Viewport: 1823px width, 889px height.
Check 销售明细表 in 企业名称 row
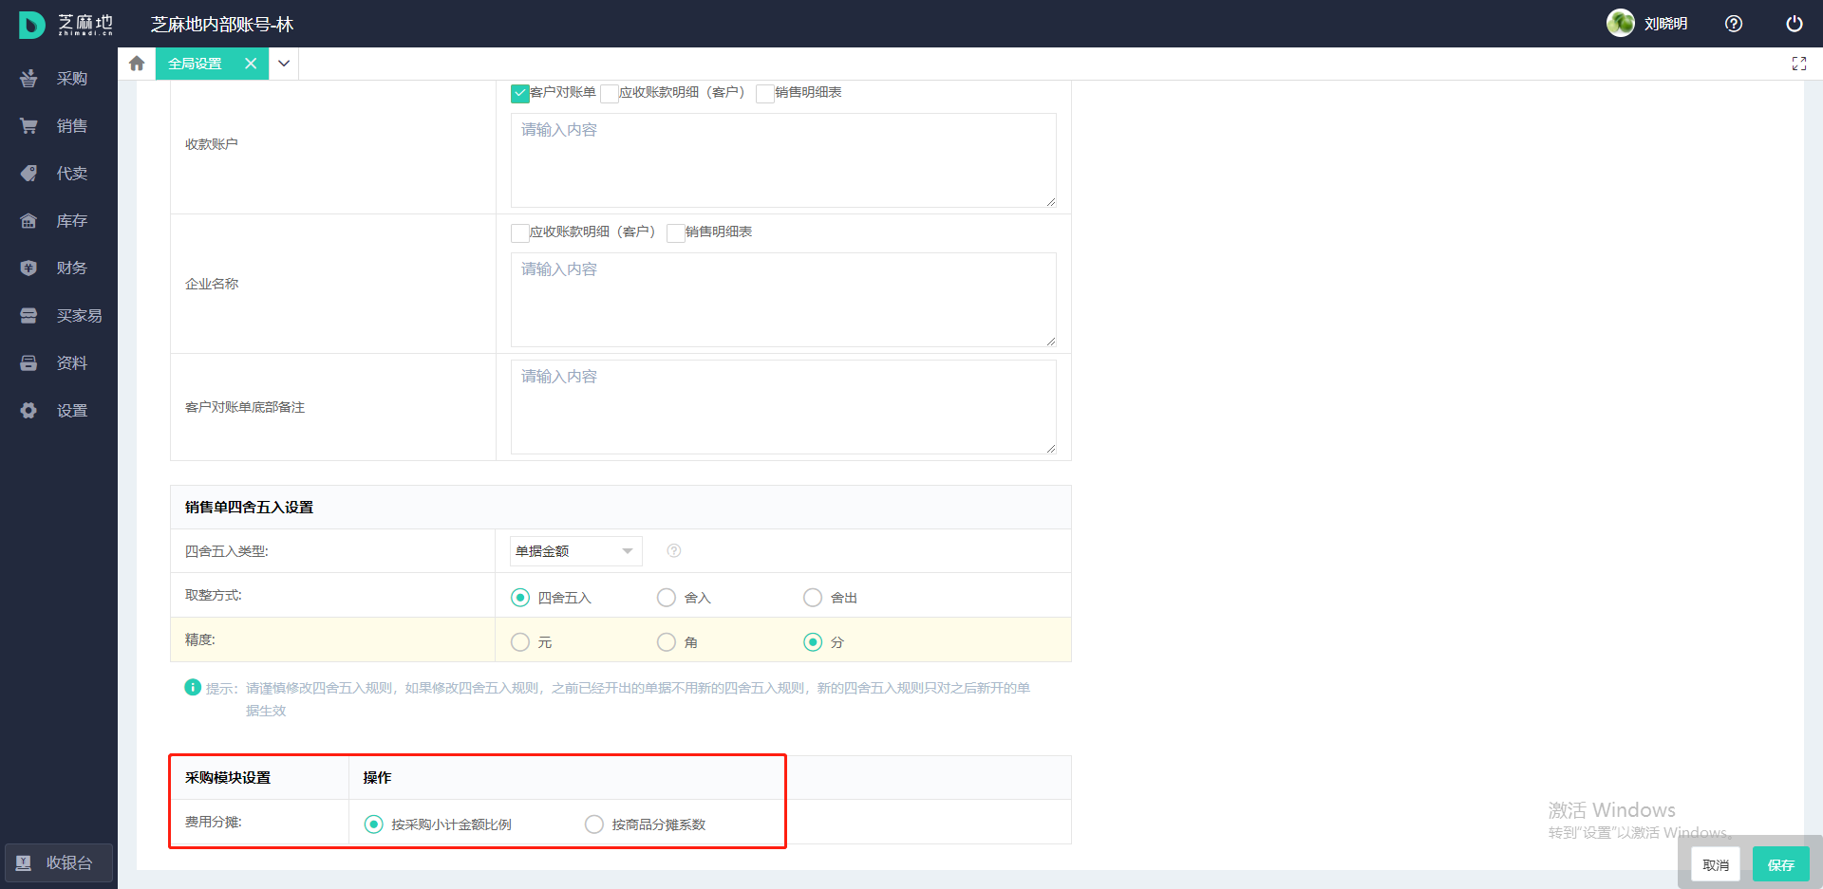pos(676,232)
